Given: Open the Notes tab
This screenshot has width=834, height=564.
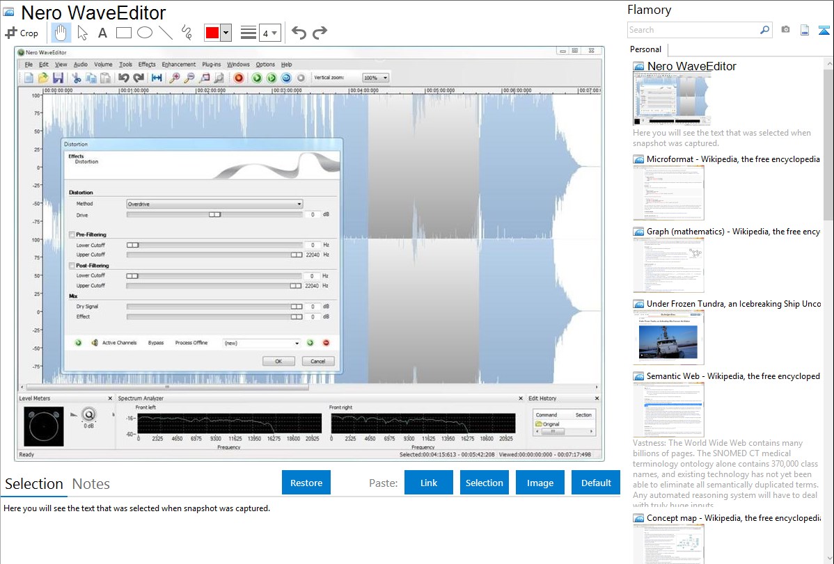Looking at the screenshot, I should pyautogui.click(x=91, y=484).
